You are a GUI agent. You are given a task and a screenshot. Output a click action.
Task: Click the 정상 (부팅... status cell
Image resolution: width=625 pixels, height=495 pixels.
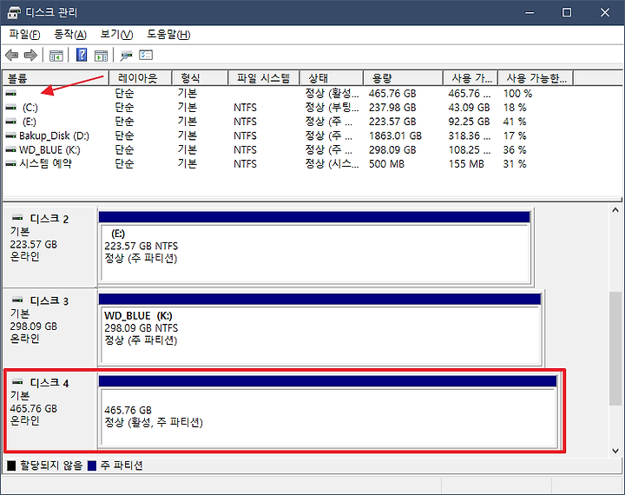(x=332, y=108)
